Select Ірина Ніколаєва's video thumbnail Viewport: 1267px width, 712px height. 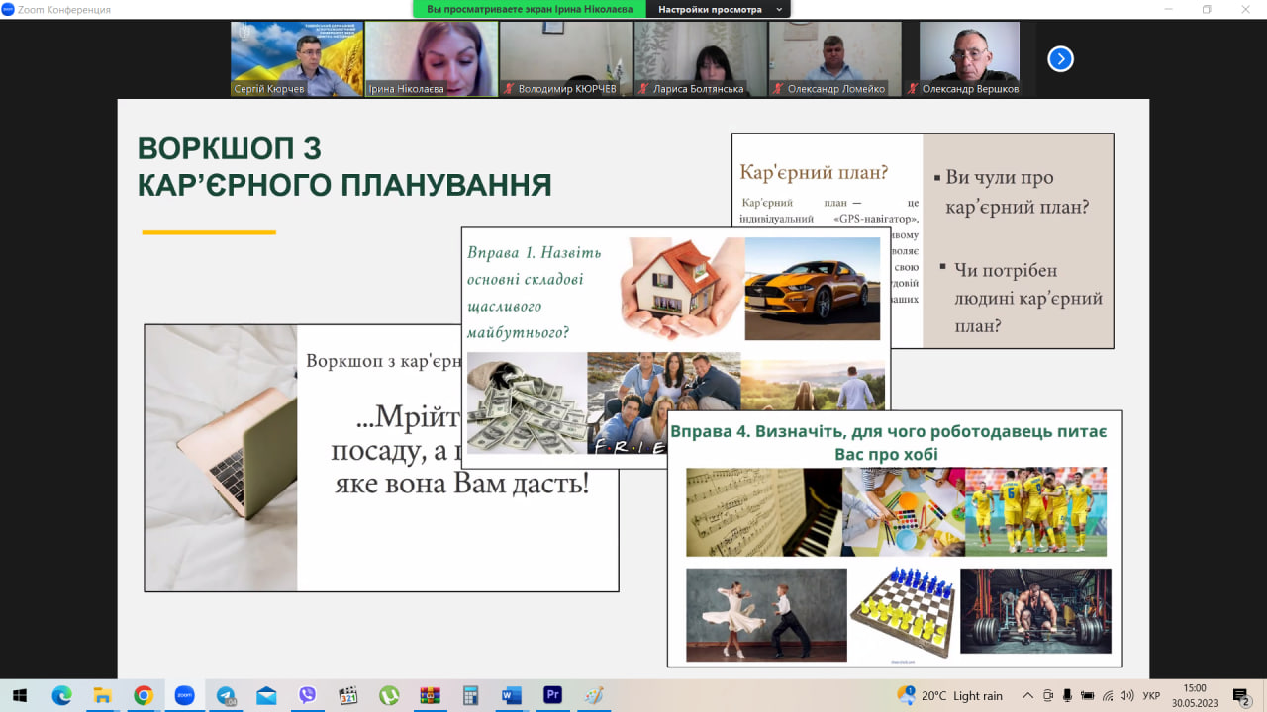pos(431,58)
